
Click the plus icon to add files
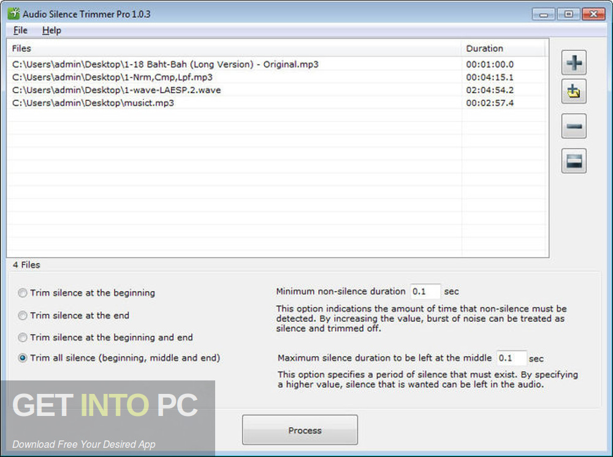click(x=574, y=62)
